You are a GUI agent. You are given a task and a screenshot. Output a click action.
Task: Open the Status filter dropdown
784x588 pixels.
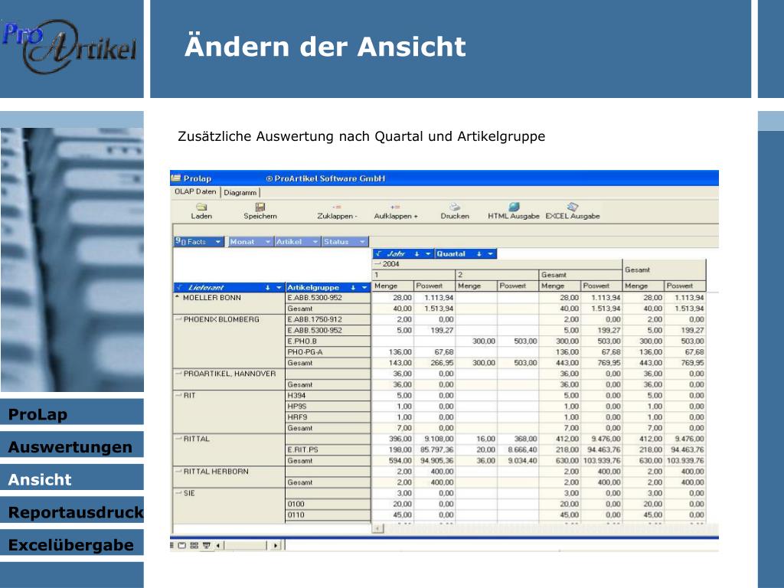362,242
